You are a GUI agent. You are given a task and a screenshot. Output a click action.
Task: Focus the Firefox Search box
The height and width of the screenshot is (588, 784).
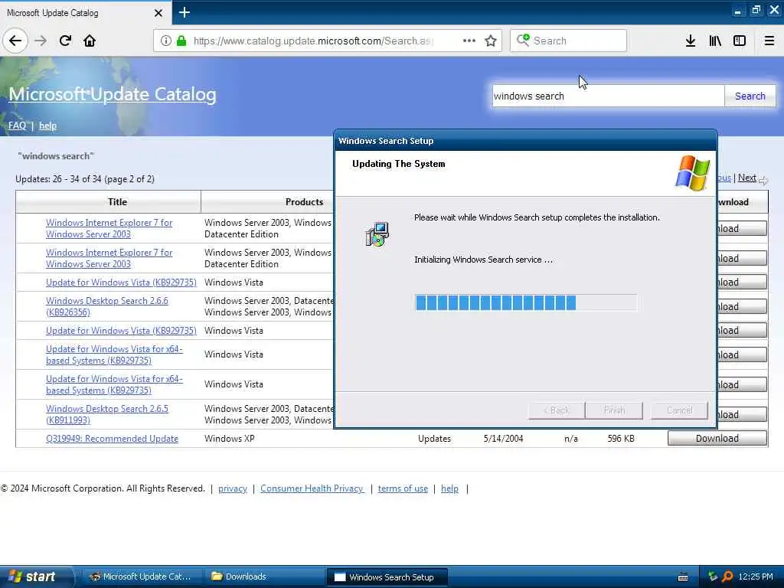point(569,41)
